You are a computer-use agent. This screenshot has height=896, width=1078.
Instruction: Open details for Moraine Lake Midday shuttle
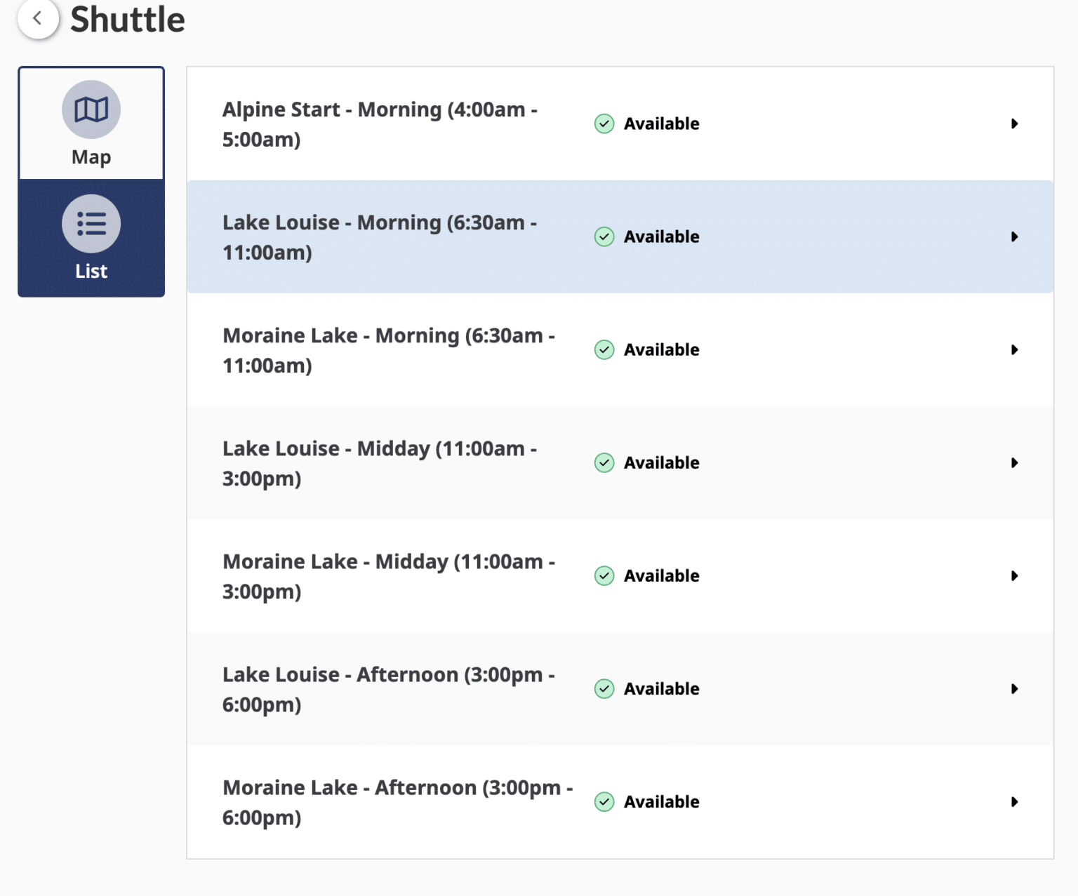(1013, 575)
